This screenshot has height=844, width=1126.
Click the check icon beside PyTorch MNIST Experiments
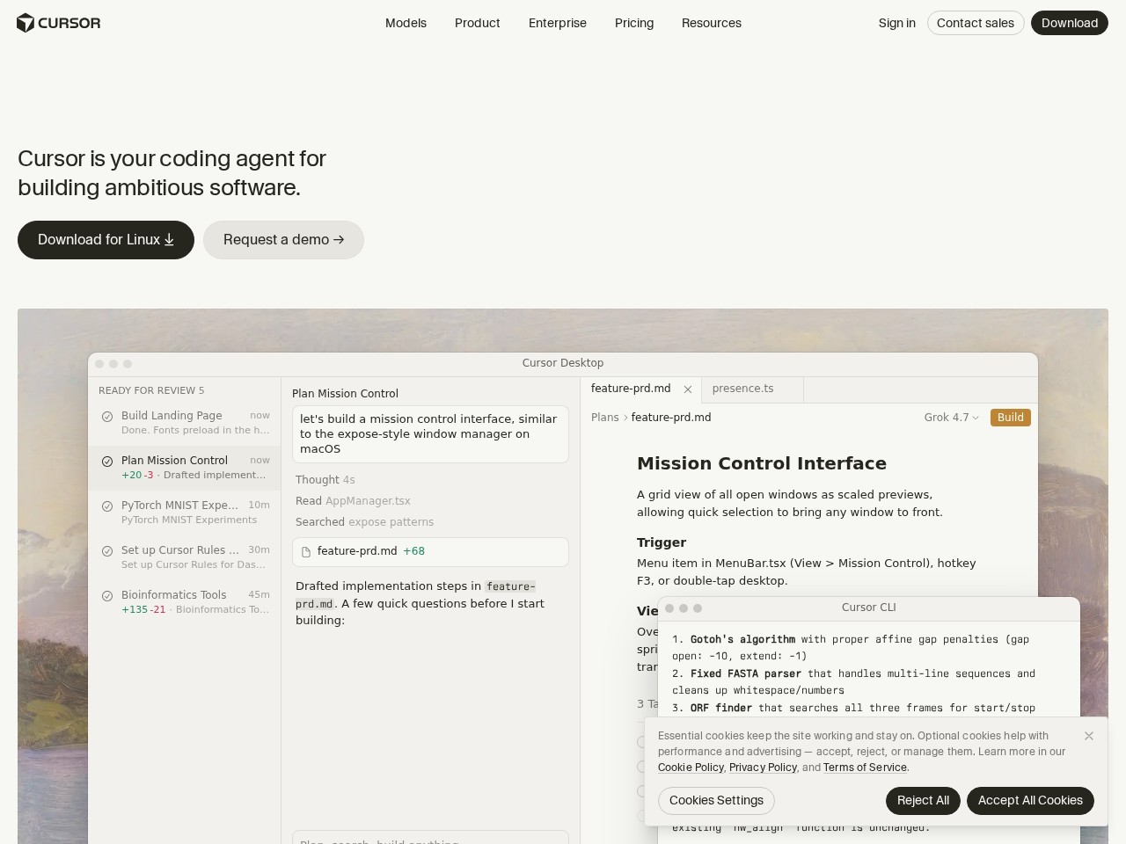point(107,506)
